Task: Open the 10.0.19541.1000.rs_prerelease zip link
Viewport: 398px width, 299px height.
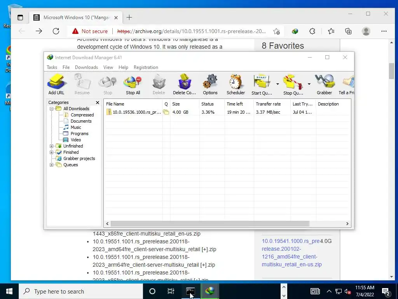Action: tap(291, 253)
